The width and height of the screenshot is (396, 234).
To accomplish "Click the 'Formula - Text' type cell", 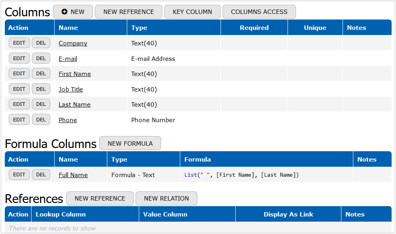I will pyautogui.click(x=133, y=175).
